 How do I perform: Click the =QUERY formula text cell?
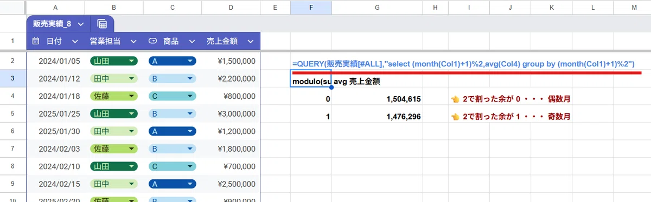(x=464, y=64)
